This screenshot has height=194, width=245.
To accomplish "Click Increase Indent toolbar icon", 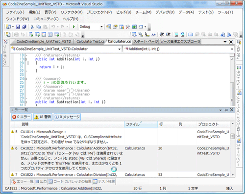I will pyautogui.click(x=168, y=34).
